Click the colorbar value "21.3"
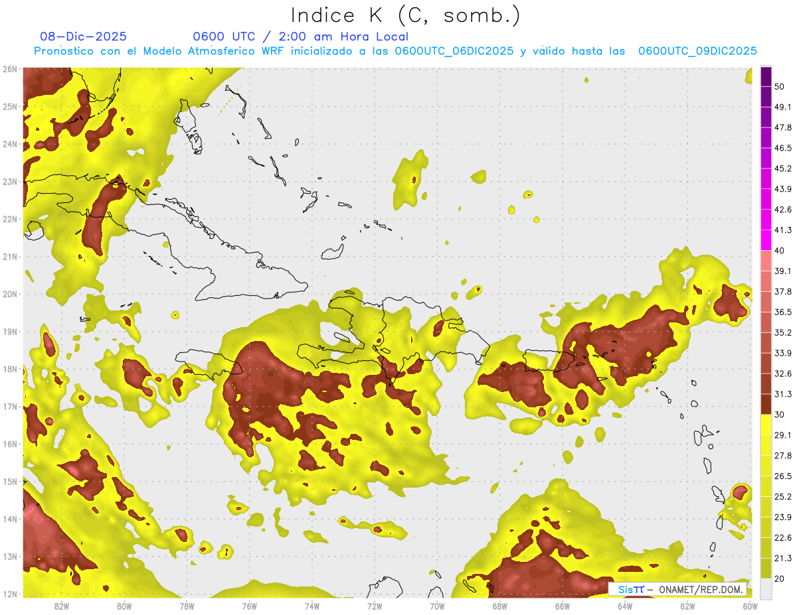The image size is (797, 615). pyautogui.click(x=782, y=559)
